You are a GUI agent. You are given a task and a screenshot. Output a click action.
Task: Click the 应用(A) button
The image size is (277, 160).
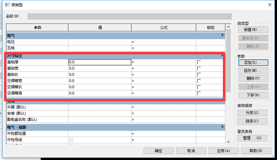point(224,151)
